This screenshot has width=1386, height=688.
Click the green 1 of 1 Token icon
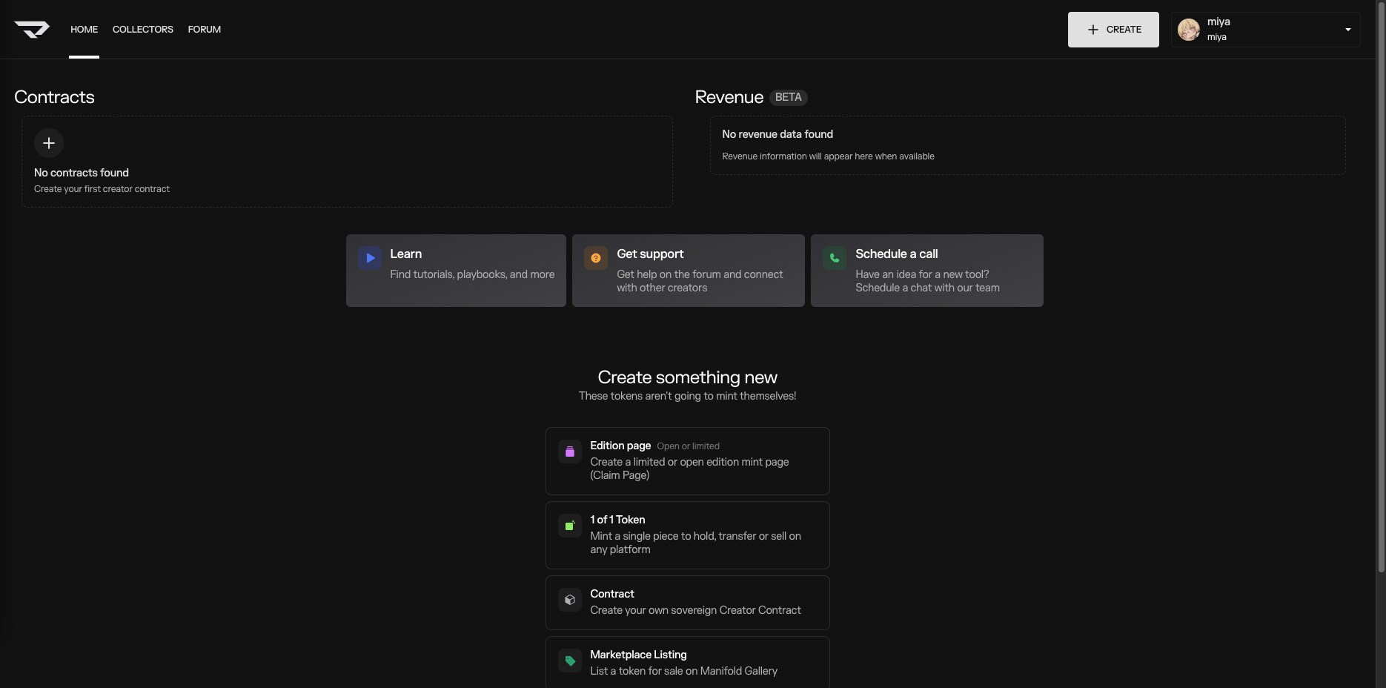coord(570,526)
